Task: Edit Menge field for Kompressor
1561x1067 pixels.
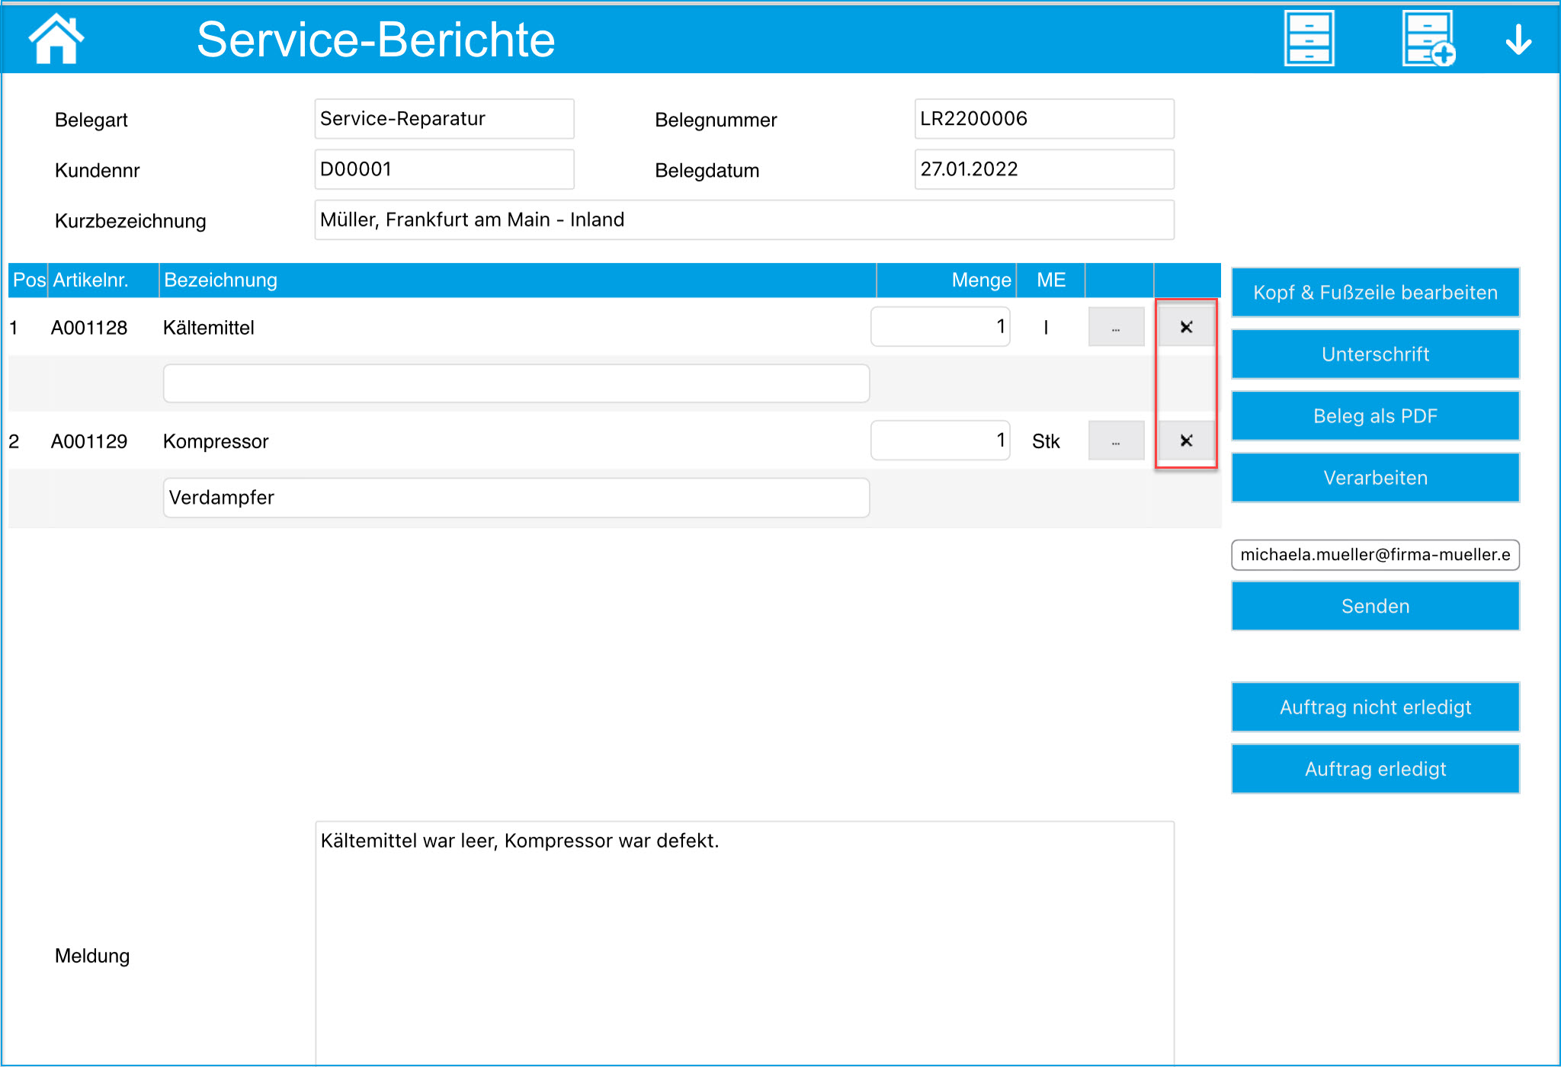Action: point(941,441)
